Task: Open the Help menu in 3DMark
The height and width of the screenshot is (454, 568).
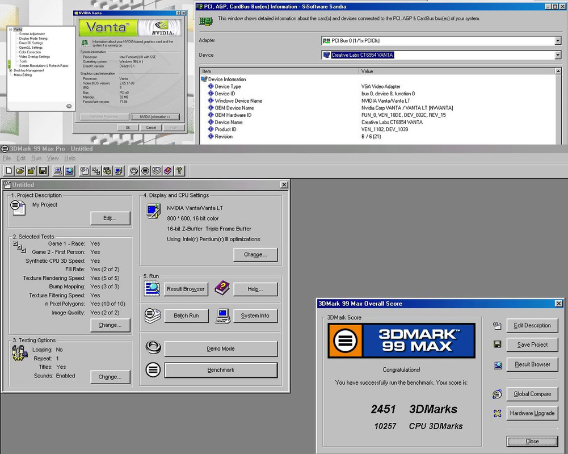Action: coord(70,158)
